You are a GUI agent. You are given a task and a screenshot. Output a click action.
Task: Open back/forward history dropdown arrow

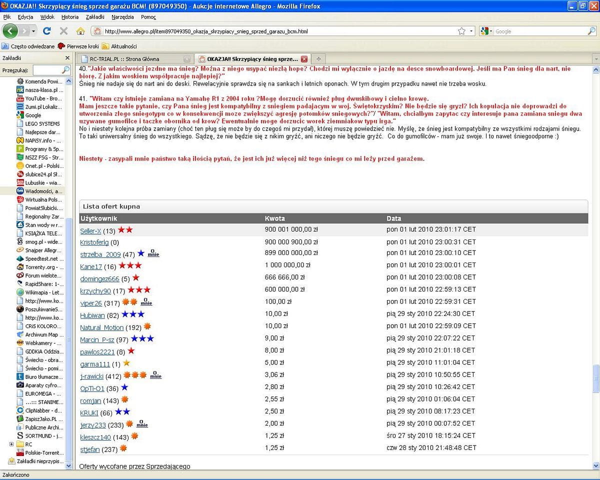point(33,31)
